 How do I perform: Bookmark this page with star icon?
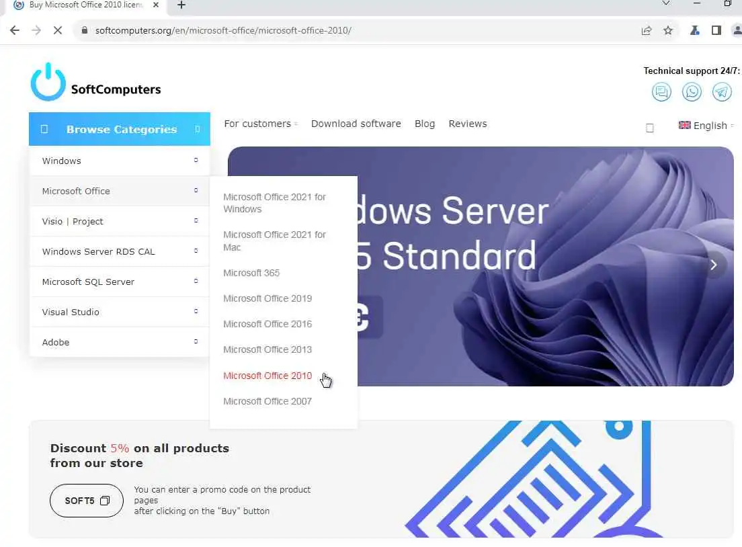tap(667, 30)
